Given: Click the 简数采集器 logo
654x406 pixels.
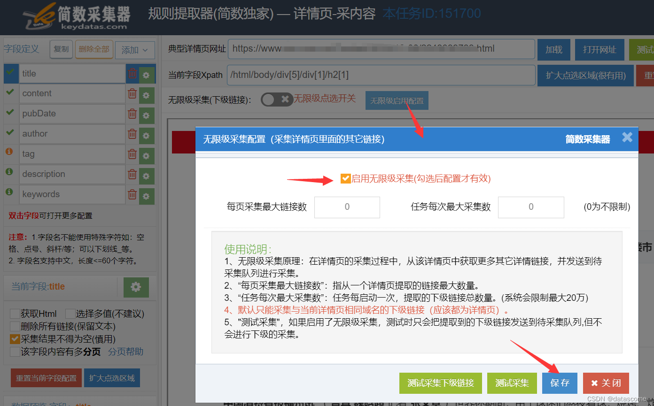Looking at the screenshot, I should tap(76, 18).
